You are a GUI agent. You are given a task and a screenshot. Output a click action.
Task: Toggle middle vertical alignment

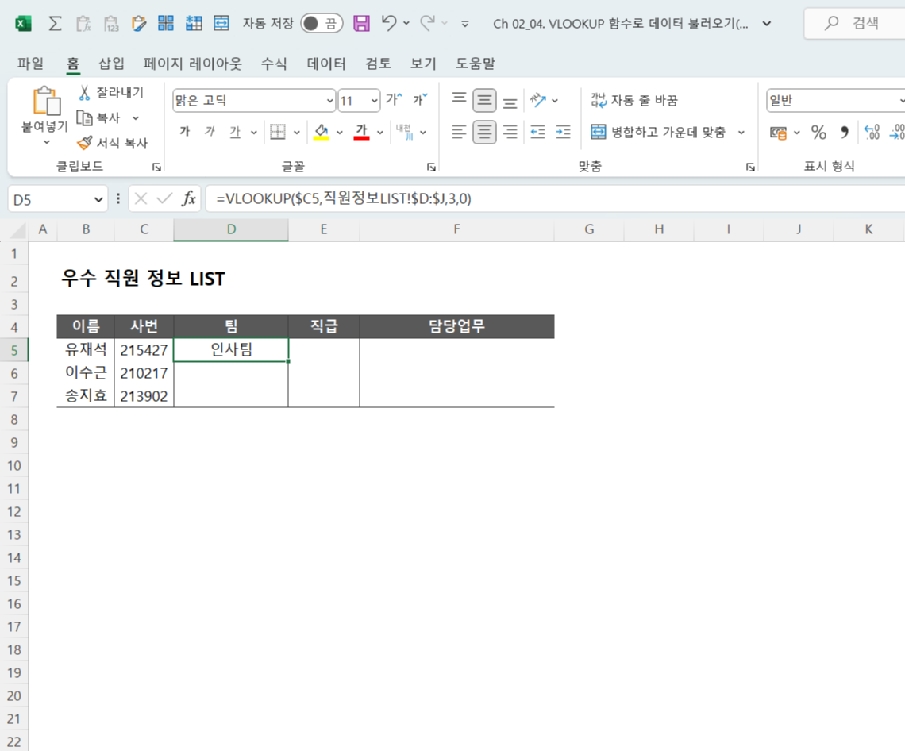484,101
